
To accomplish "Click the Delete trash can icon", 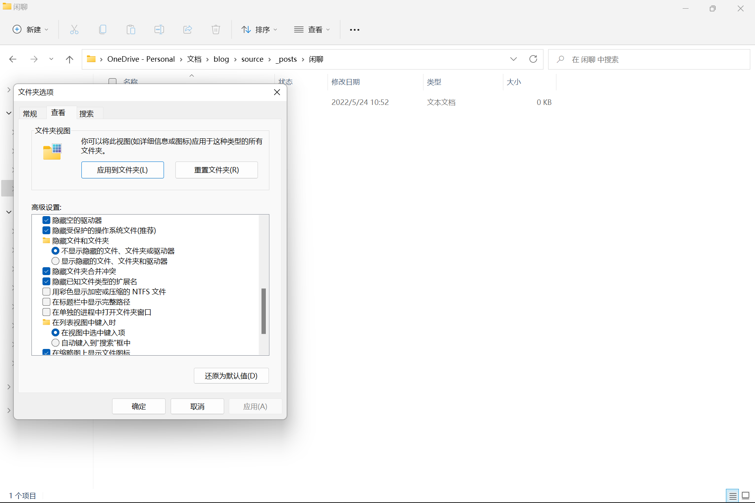I will click(216, 29).
